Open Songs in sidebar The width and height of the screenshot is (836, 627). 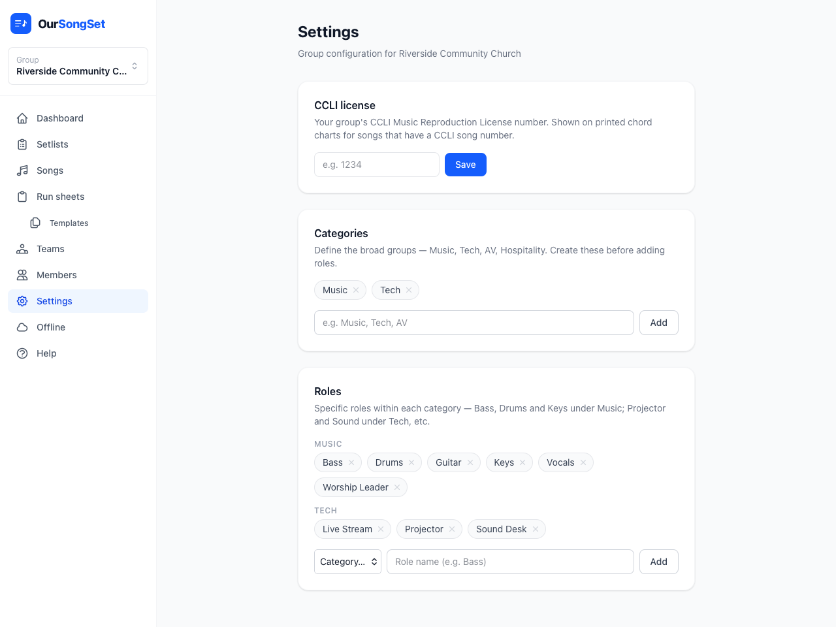[x=78, y=170]
